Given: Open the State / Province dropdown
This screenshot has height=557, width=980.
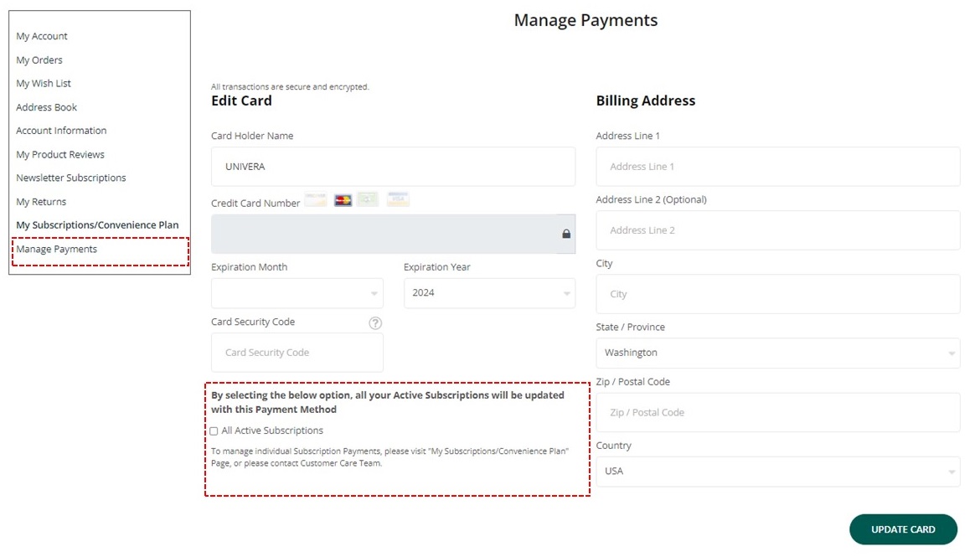Looking at the screenshot, I should coord(777,353).
